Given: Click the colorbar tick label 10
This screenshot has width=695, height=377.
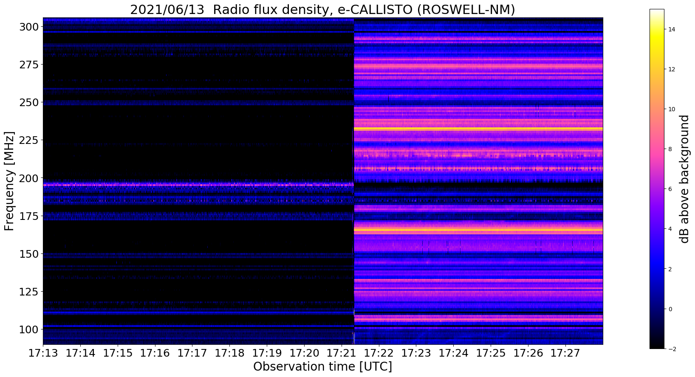Looking at the screenshot, I should pos(672,109).
